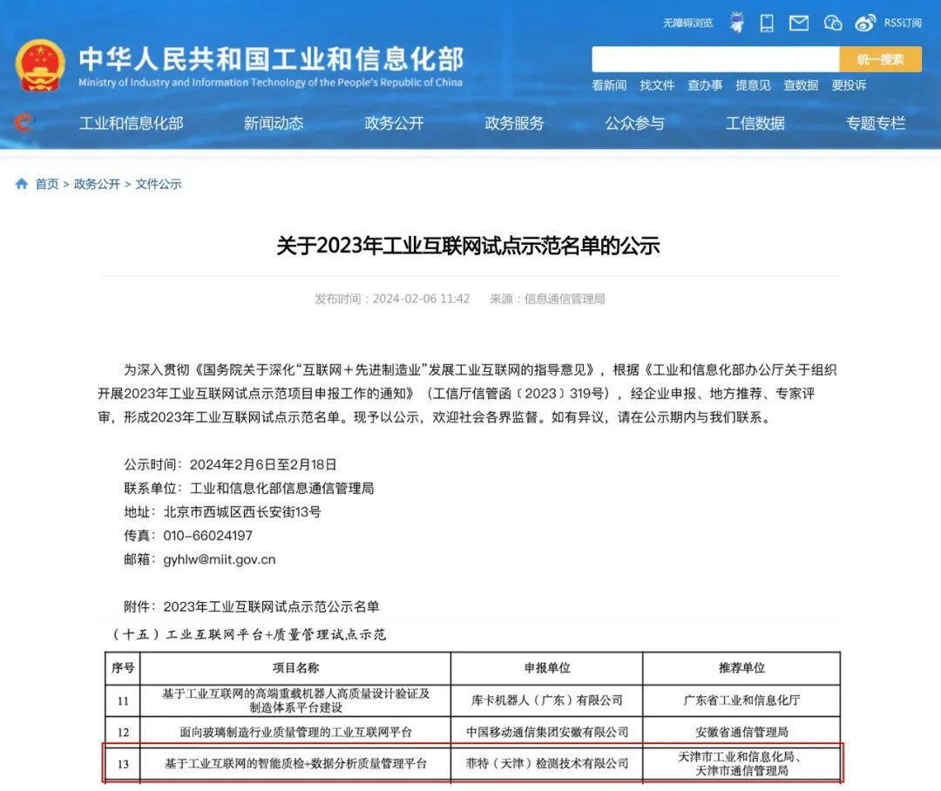Click the 项目名称 column header
This screenshot has height=791, width=941.
click(295, 668)
